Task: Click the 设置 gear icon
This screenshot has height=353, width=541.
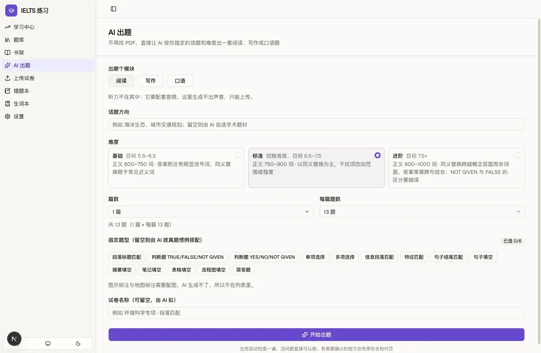Action: [8, 116]
